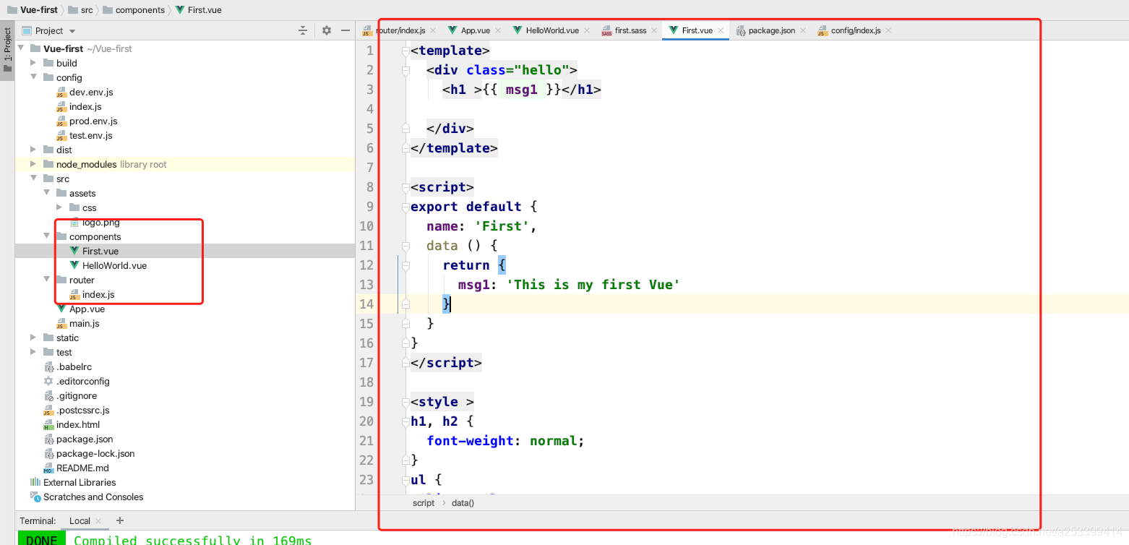
Task: Collapse the Vue-first project root arrow
Action: click(20, 48)
